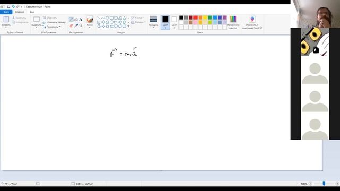The height and width of the screenshot is (191, 340).
Task: Pick the black color swatch
Action: [x=181, y=18]
